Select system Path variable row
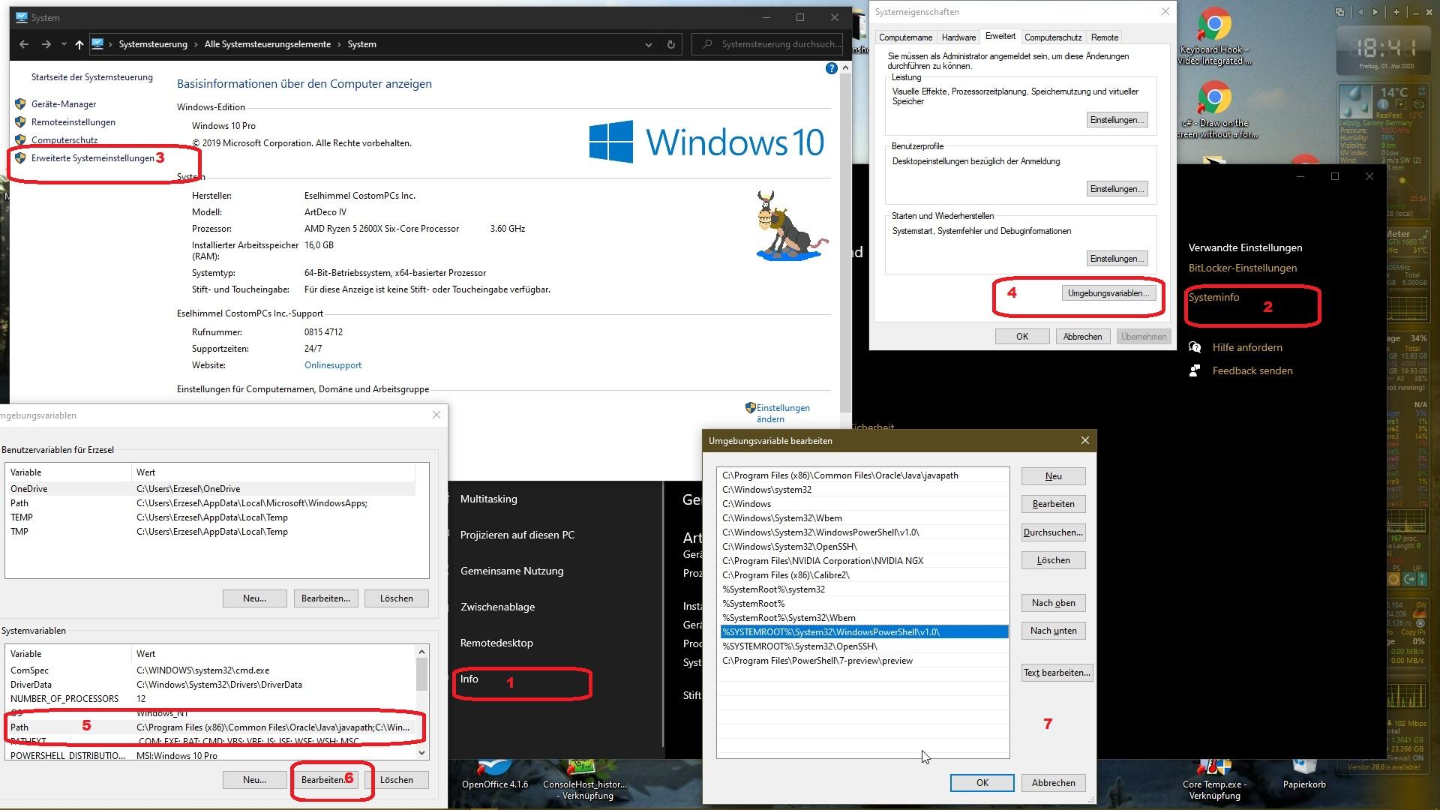This screenshot has width=1440, height=810. point(210,727)
